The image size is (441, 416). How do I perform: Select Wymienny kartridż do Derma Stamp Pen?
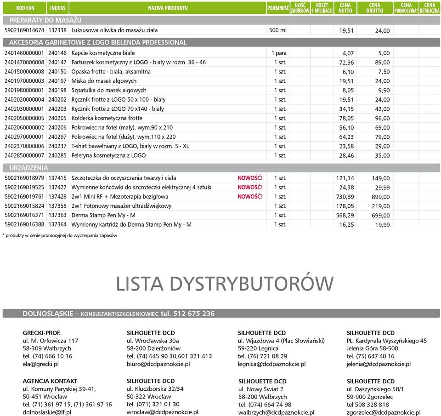pyautogui.click(x=131, y=224)
